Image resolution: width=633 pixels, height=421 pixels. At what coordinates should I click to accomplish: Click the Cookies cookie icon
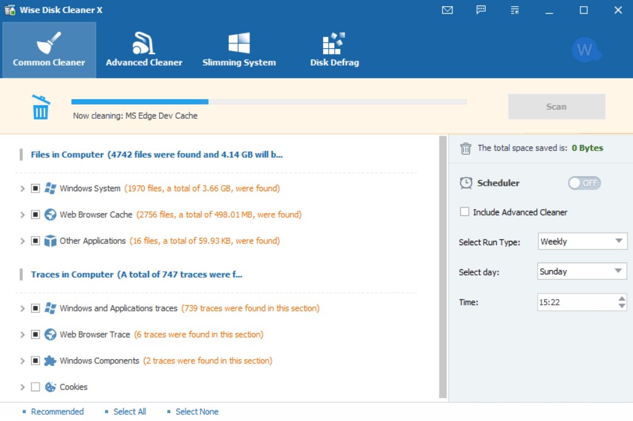coord(50,387)
